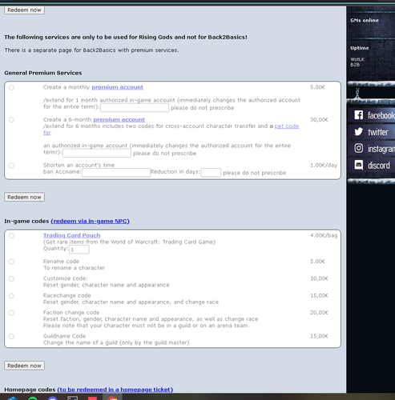Viewport: 395px width, 400px height.
Task: Click the 20,00€ faction change price
Action: pos(319,313)
